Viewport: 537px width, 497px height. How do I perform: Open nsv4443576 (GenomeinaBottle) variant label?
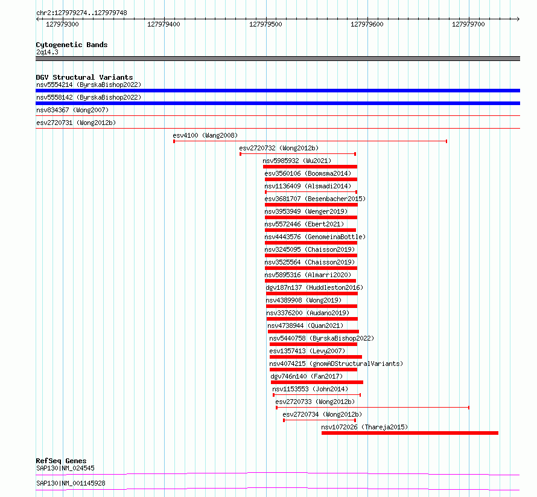coord(315,237)
